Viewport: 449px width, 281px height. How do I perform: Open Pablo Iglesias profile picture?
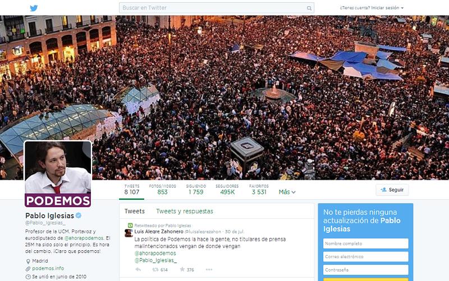[x=58, y=174]
